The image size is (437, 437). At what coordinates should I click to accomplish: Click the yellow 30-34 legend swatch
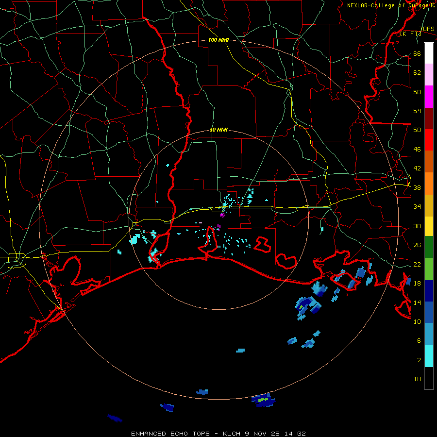(429, 226)
